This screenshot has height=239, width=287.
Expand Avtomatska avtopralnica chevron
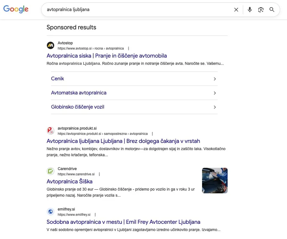click(x=215, y=93)
